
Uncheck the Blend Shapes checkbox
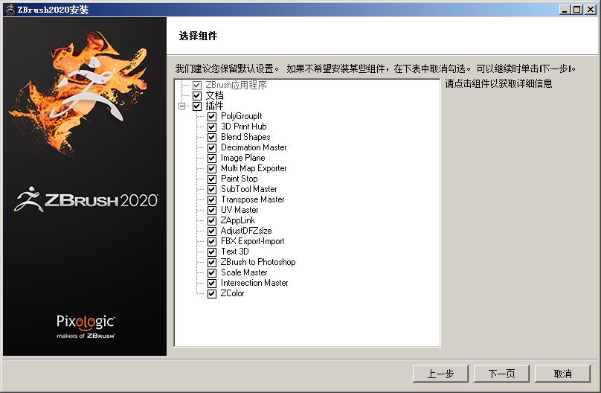tap(212, 137)
